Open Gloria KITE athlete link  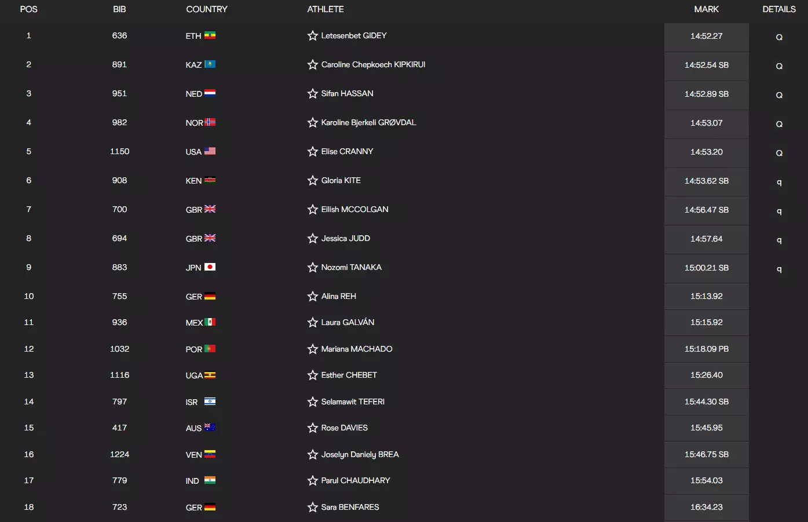pyautogui.click(x=341, y=181)
